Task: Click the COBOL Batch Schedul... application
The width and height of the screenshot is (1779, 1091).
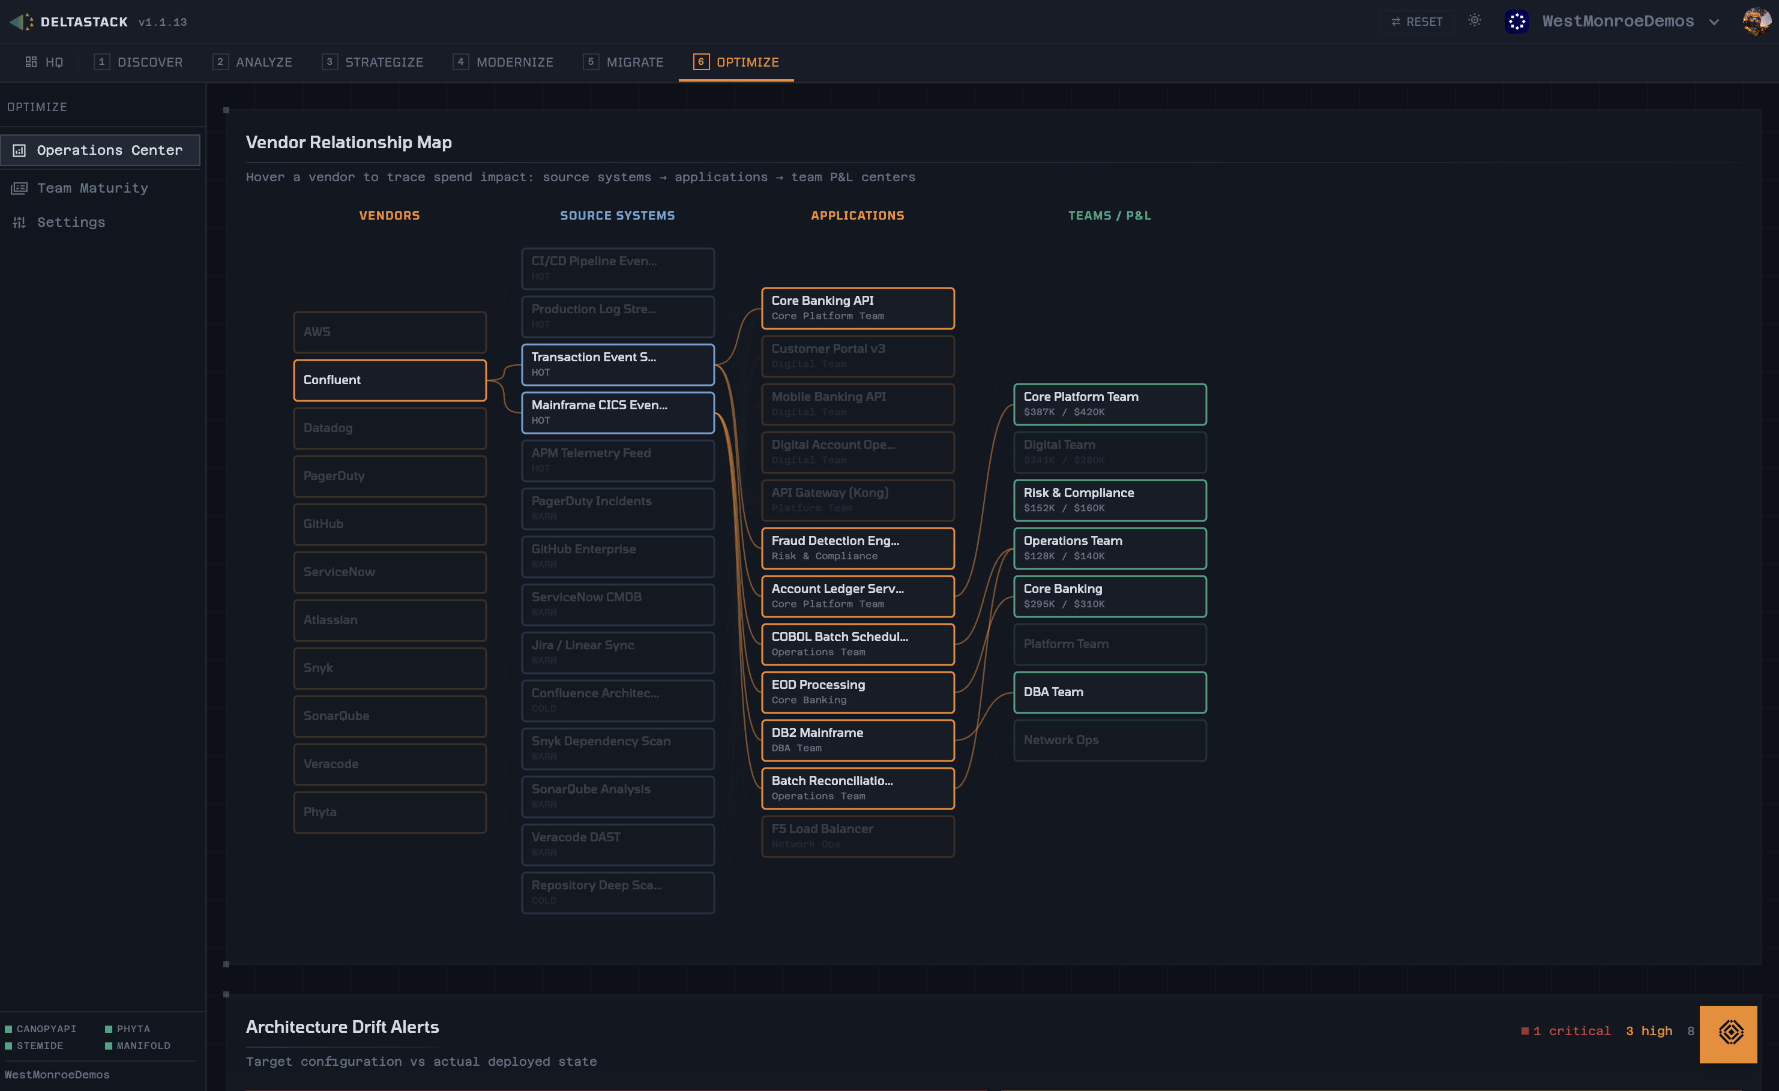Action: [x=858, y=644]
